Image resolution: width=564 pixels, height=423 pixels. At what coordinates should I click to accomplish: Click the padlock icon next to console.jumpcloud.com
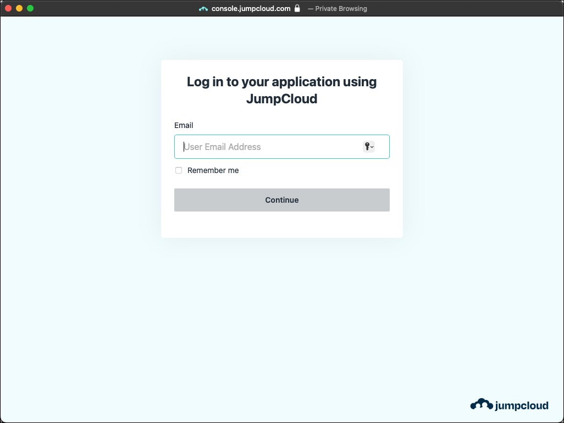[x=297, y=8]
